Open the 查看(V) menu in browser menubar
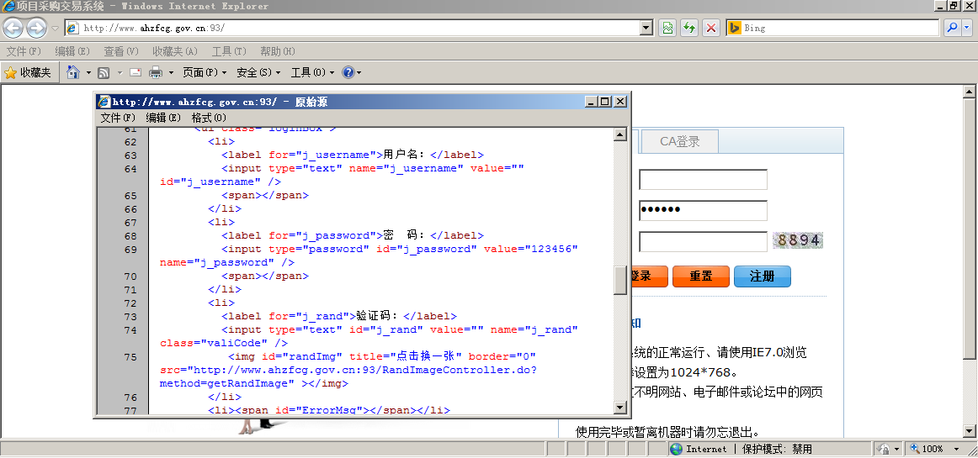The height and width of the screenshot is (458, 978). [121, 51]
